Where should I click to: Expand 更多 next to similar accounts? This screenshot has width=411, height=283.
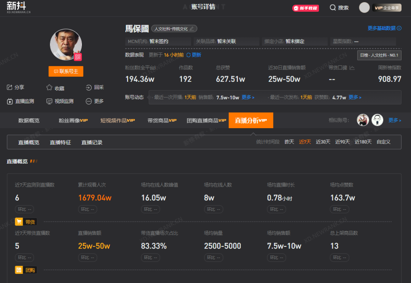tap(394, 120)
